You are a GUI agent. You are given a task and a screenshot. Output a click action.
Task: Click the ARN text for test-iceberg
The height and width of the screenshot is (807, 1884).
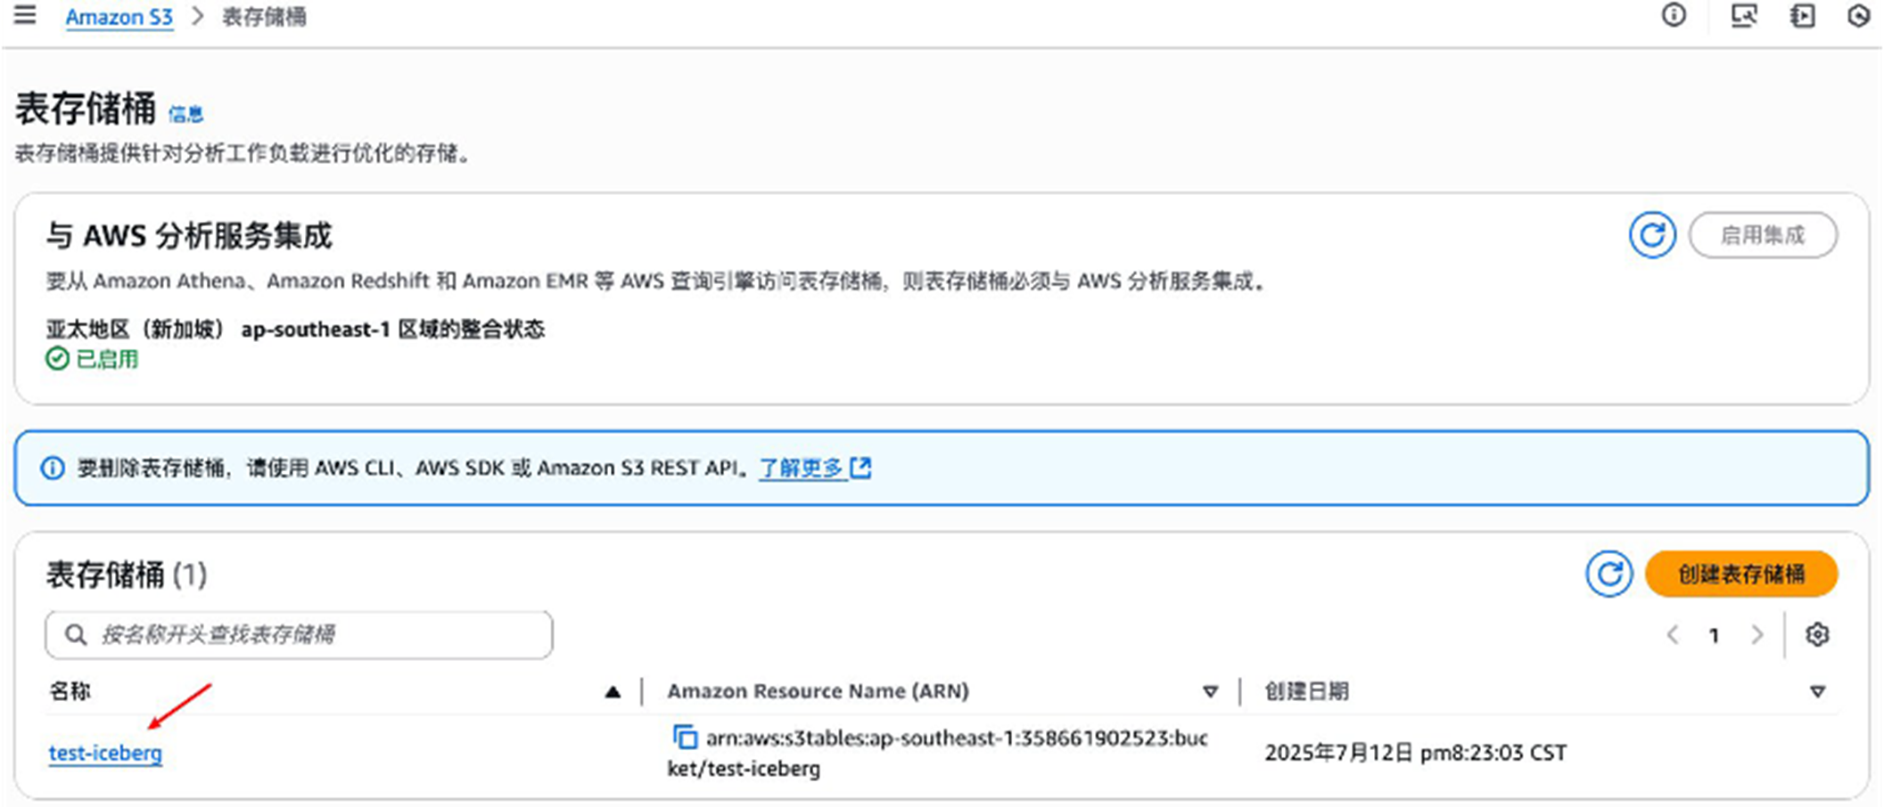pyautogui.click(x=937, y=753)
